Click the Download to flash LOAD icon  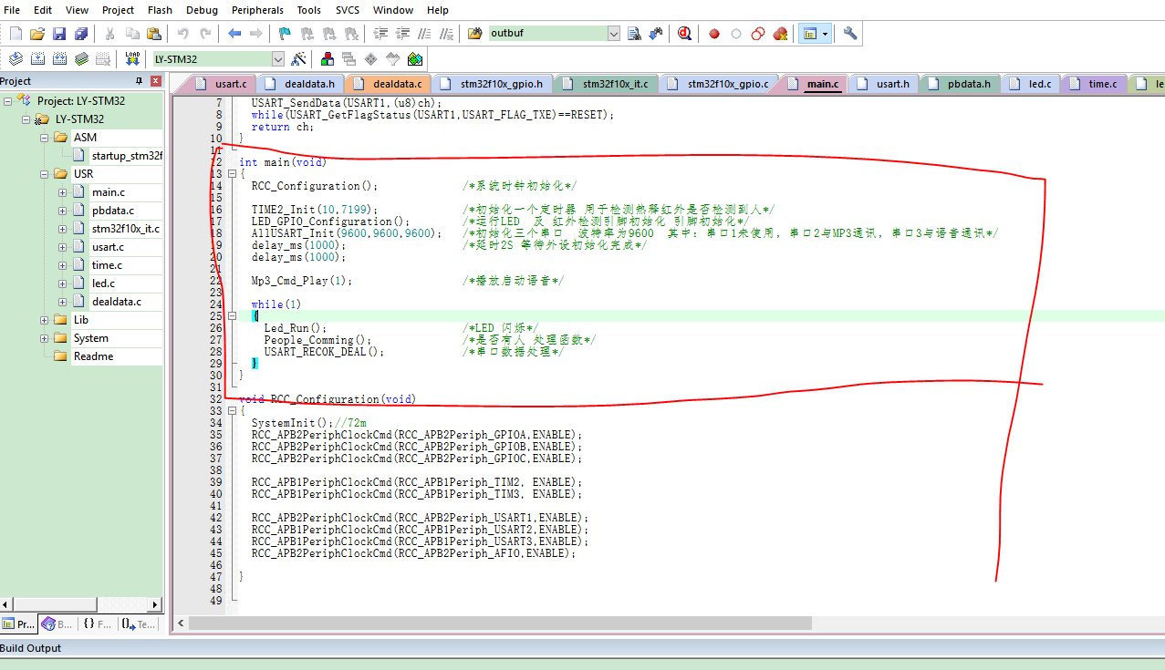click(131, 59)
